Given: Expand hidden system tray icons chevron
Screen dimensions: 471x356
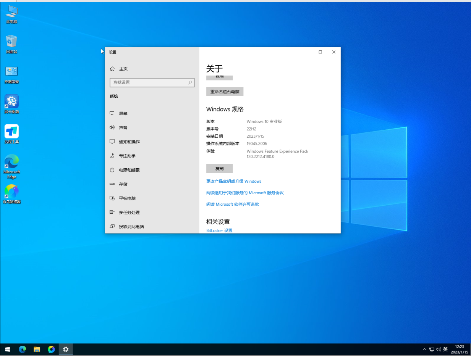Looking at the screenshot, I should [x=424, y=349].
